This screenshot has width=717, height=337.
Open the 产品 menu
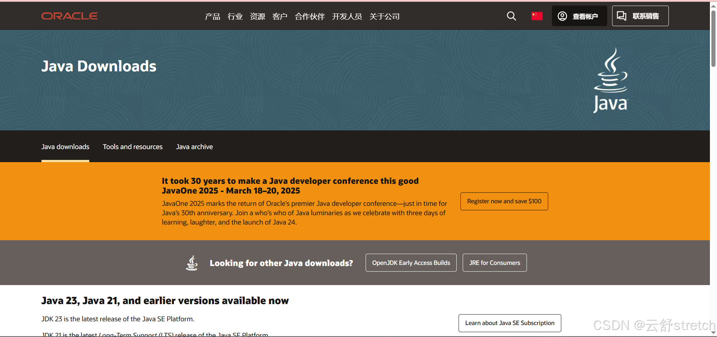[x=212, y=16]
